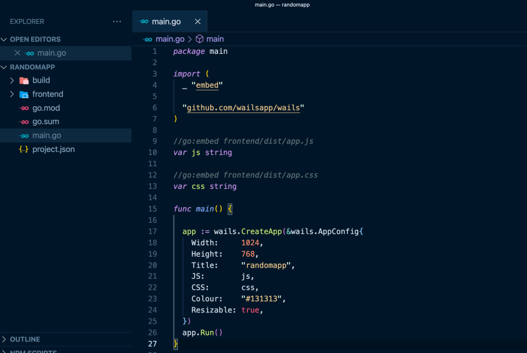This screenshot has height=353, width=527.
Task: Click Go icon in Open Editors row
Action: pos(29,53)
